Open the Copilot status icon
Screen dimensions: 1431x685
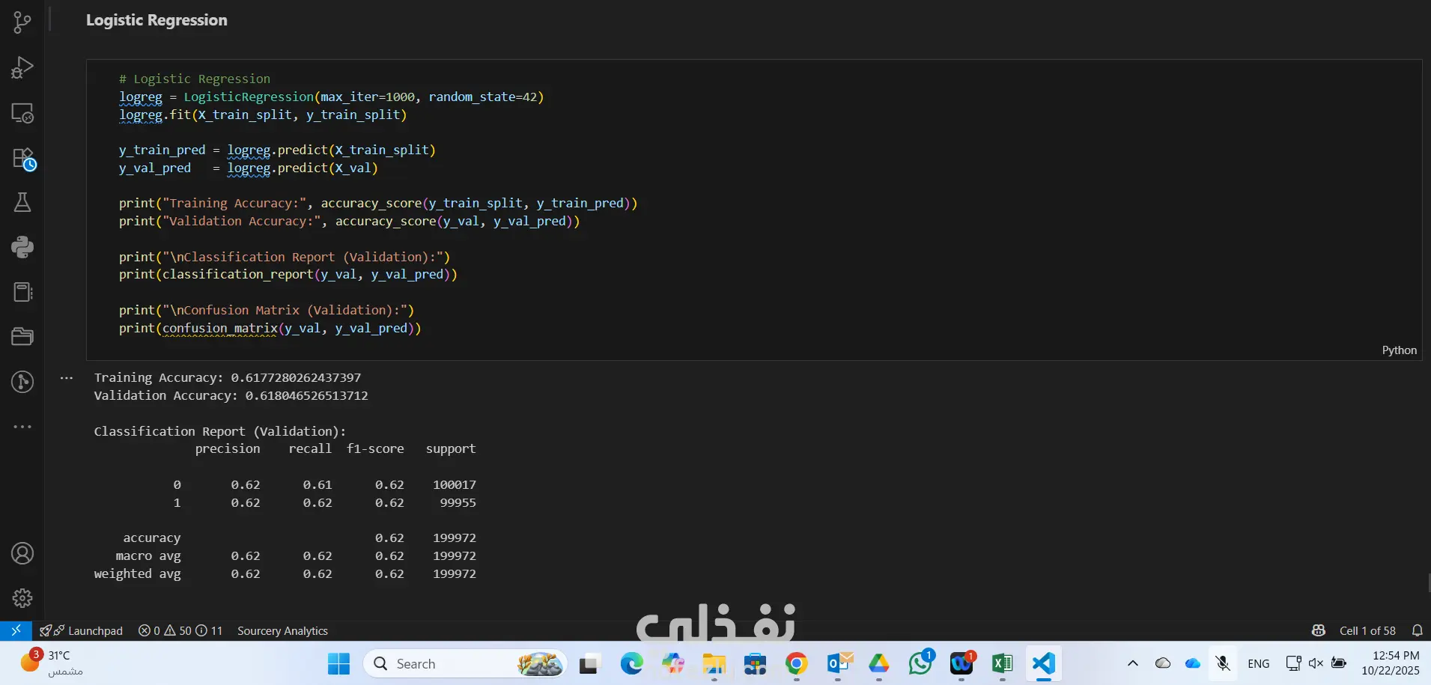click(x=1319, y=630)
